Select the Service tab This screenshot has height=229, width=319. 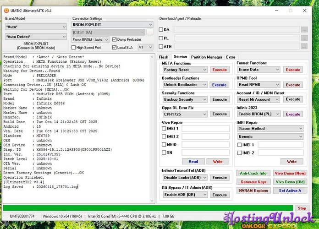point(180,56)
